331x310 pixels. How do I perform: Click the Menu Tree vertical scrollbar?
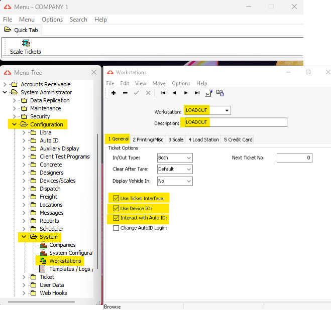pos(97,201)
